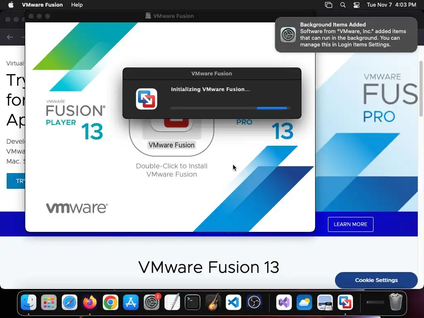Click the browser back arrow behind the window
This screenshot has width=424, height=318.
tap(10, 37)
